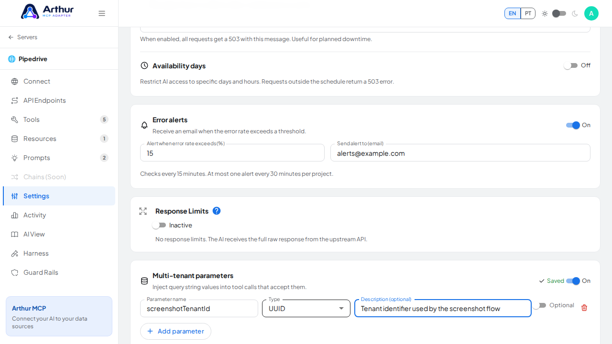The image size is (612, 344).
Task: Open the Connect page
Action: (59, 81)
